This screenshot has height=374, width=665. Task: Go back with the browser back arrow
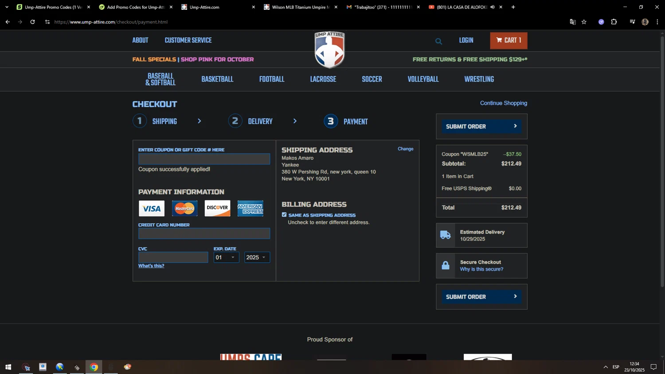click(x=8, y=22)
